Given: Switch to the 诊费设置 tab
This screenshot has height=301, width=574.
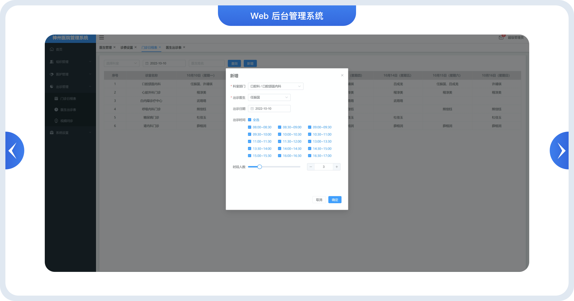Looking at the screenshot, I should (x=127, y=47).
